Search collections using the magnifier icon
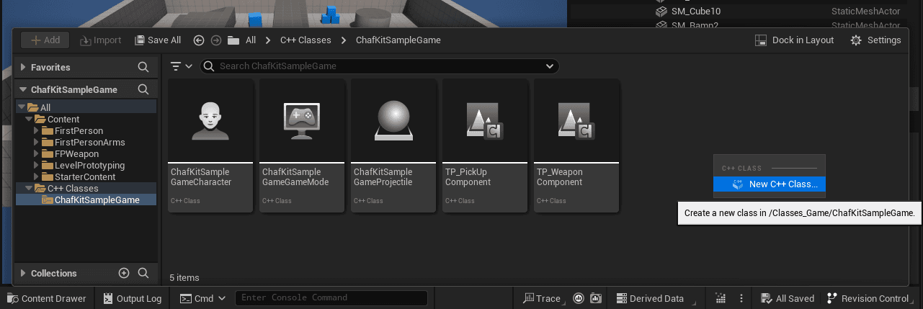The width and height of the screenshot is (923, 309). (x=143, y=273)
